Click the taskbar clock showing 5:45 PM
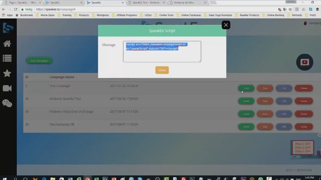This screenshot has width=321, height=180. (x=309, y=178)
